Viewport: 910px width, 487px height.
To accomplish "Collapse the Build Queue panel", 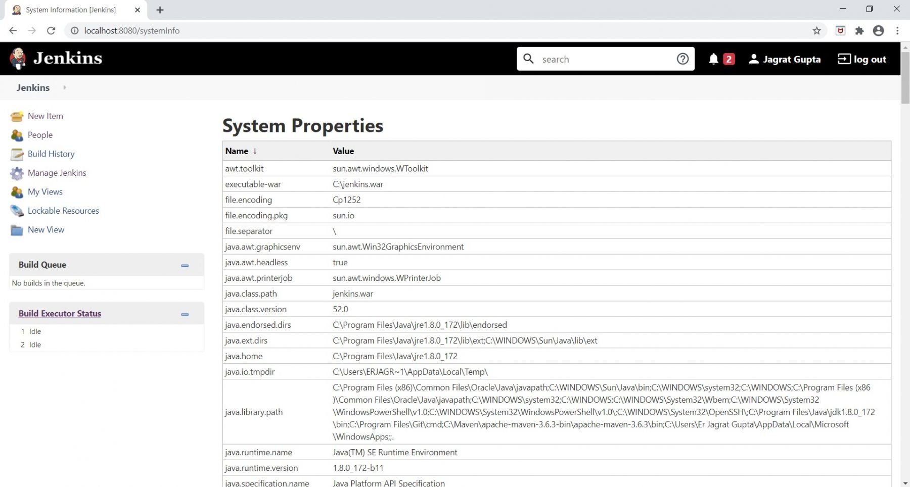I will (x=185, y=265).
